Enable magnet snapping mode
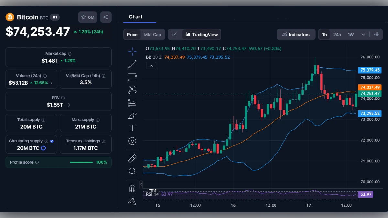 (132, 188)
